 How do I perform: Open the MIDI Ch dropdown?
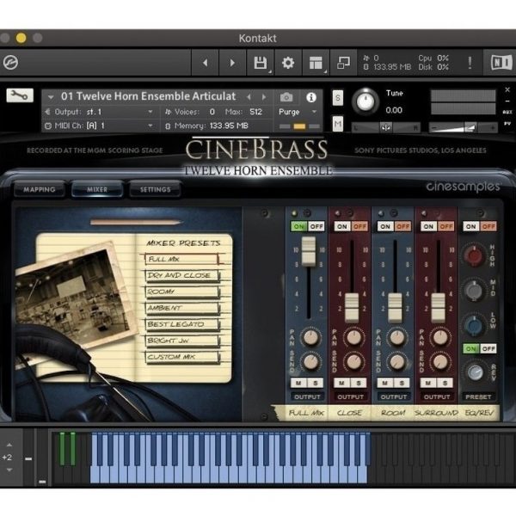coord(99,126)
